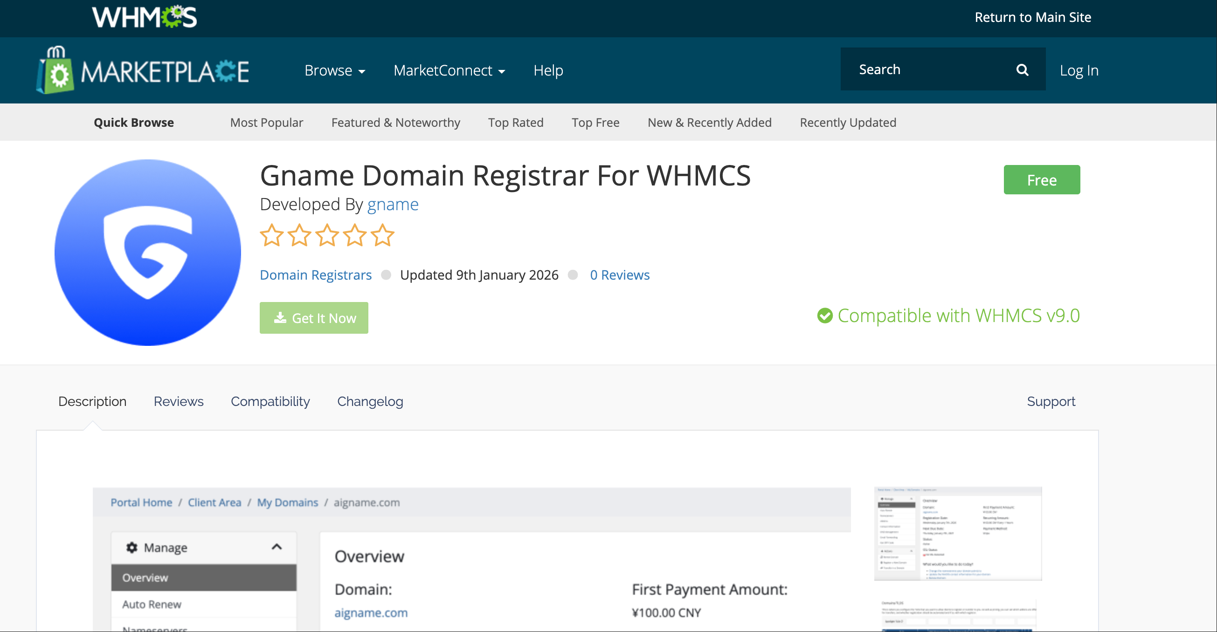The image size is (1217, 632).
Task: Click the fifth rating star
Action: 382,235
